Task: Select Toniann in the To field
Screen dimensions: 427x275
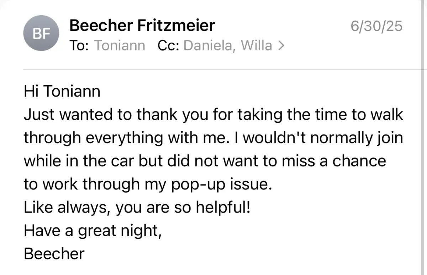Action: [x=120, y=46]
